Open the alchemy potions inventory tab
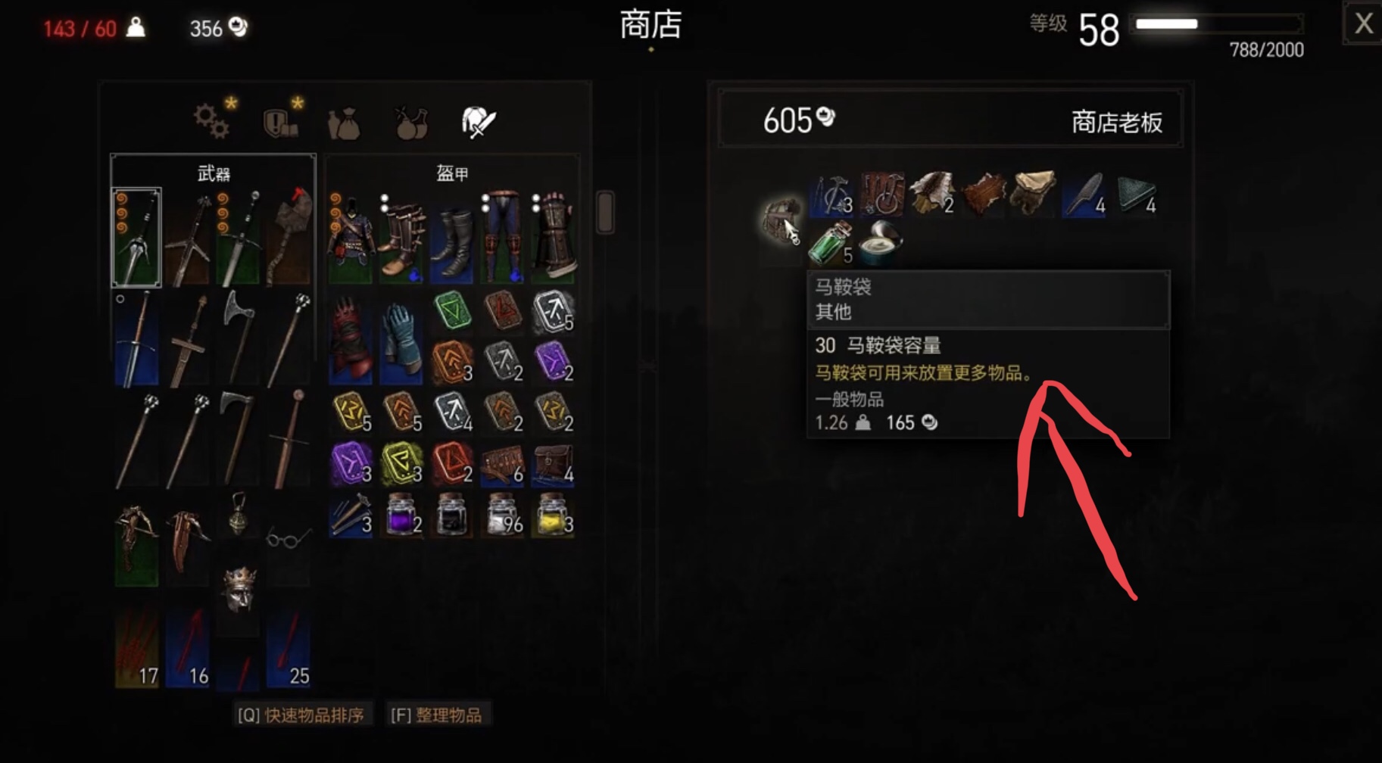The height and width of the screenshot is (763, 1382). [412, 123]
